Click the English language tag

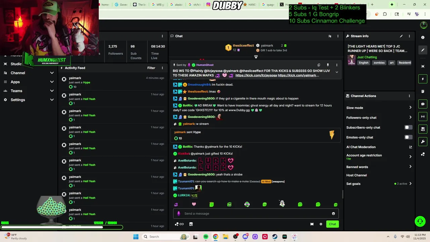pyautogui.click(x=363, y=63)
